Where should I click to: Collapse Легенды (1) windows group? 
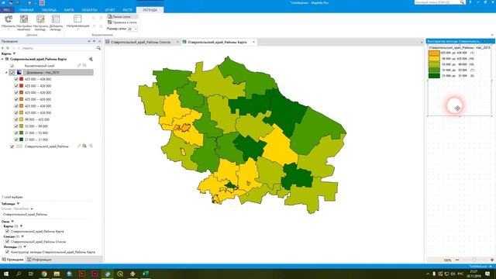[25, 246]
